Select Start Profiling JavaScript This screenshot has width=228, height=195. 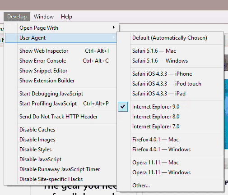(61, 104)
